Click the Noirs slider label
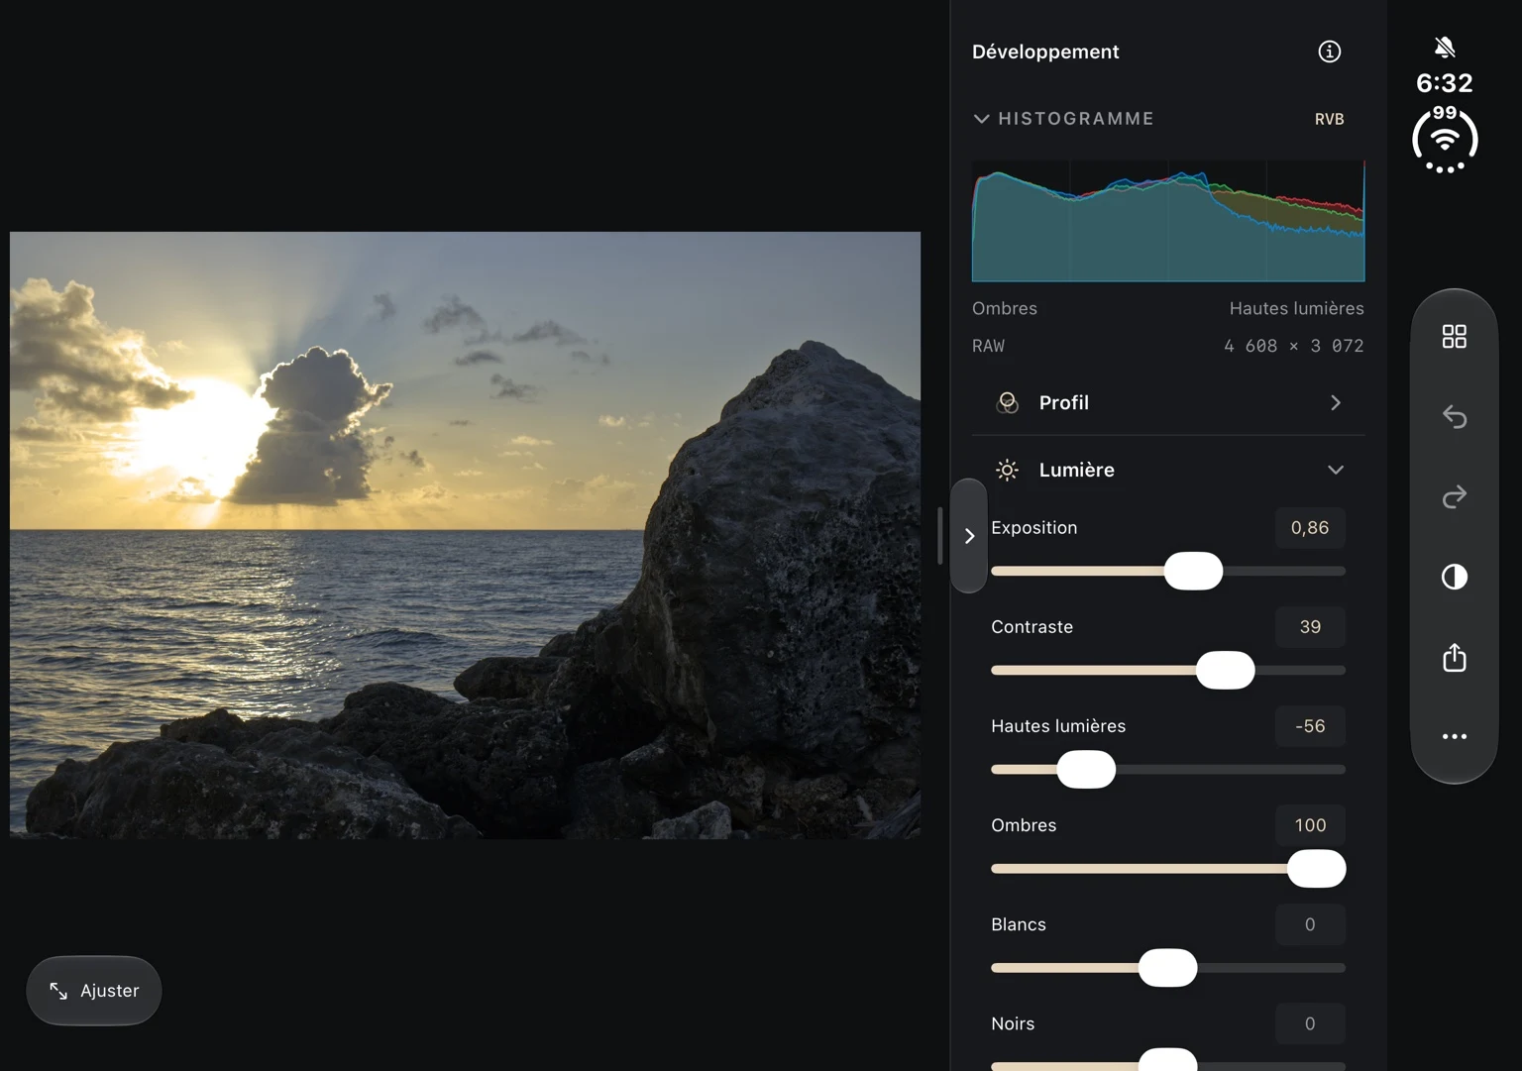Viewport: 1522px width, 1071px height. tap(1013, 1023)
